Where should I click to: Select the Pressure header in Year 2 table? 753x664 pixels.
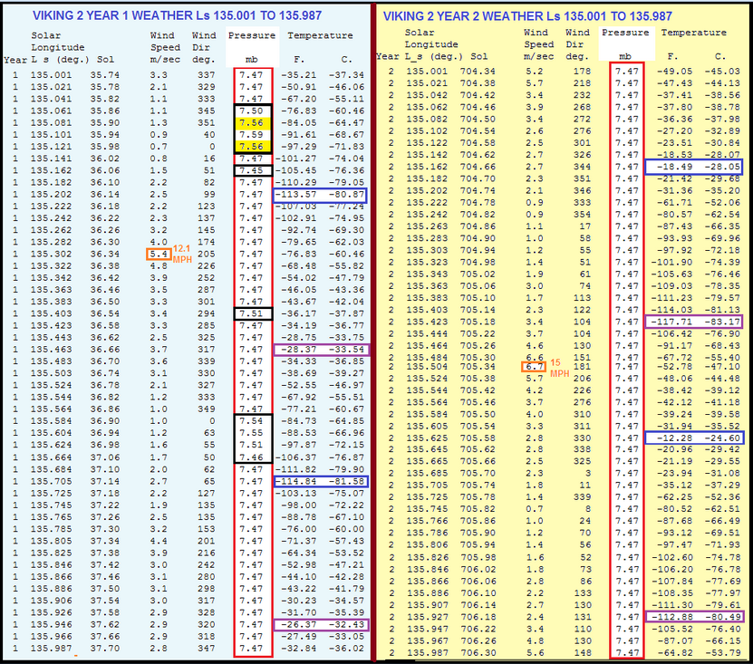click(625, 33)
